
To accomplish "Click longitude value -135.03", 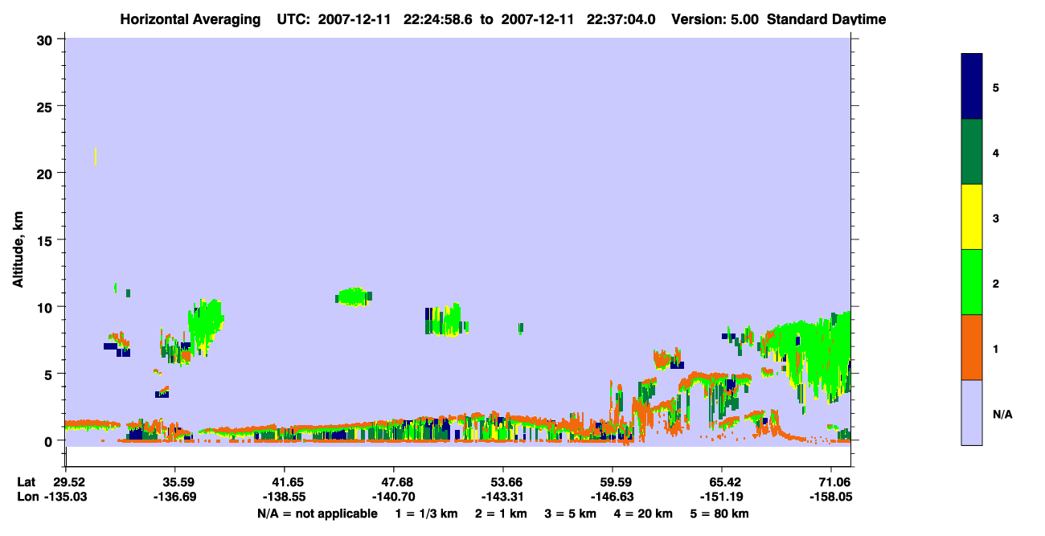I will (66, 497).
